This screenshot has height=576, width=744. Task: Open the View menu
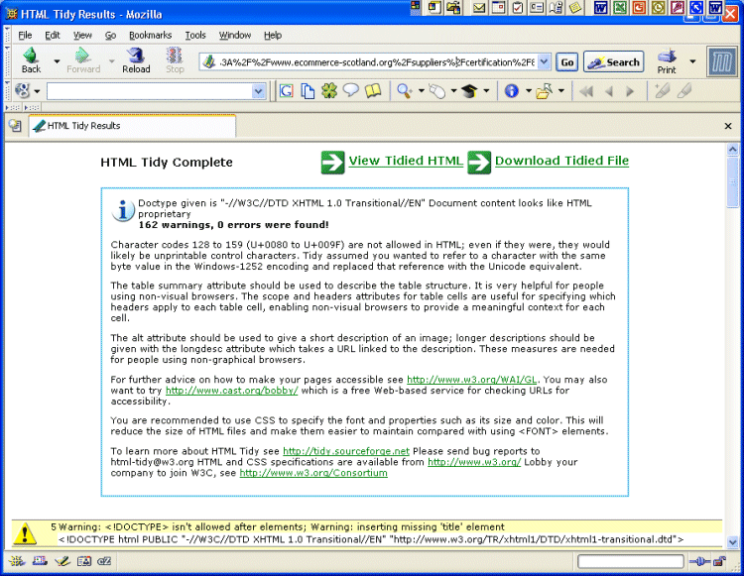click(x=82, y=35)
